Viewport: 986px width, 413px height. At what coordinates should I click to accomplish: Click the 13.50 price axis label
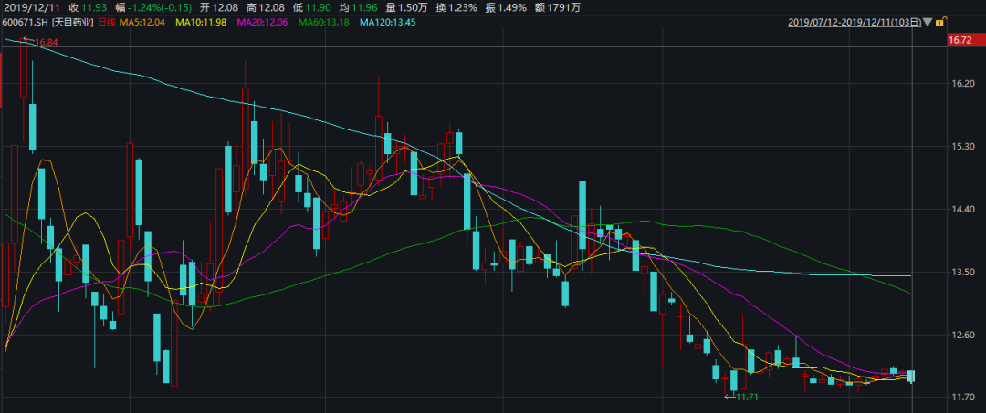[x=963, y=273]
